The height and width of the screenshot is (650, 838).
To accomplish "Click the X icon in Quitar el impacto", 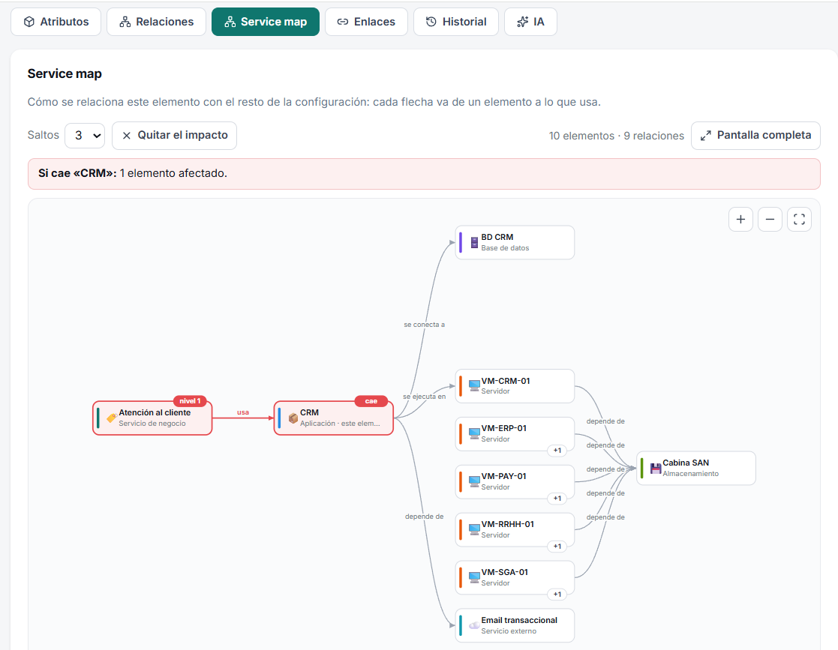I will [127, 136].
